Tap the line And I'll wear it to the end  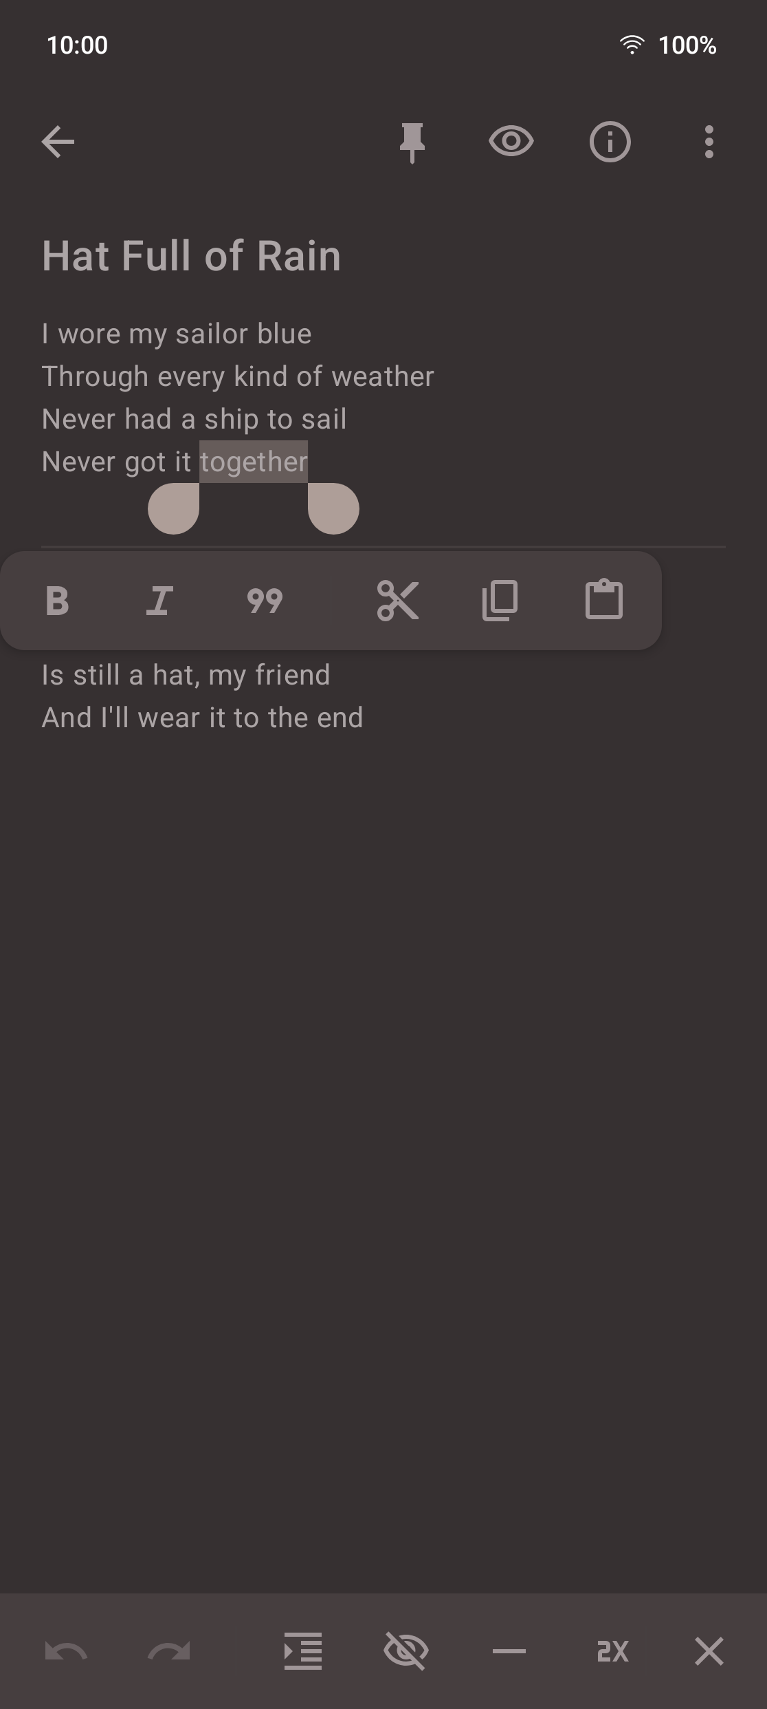tap(202, 718)
